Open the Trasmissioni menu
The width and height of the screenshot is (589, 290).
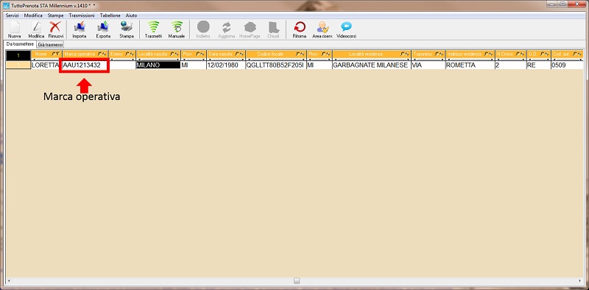coord(82,15)
